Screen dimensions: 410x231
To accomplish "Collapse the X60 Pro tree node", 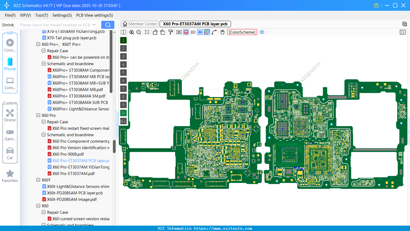I will tap(38, 115).
